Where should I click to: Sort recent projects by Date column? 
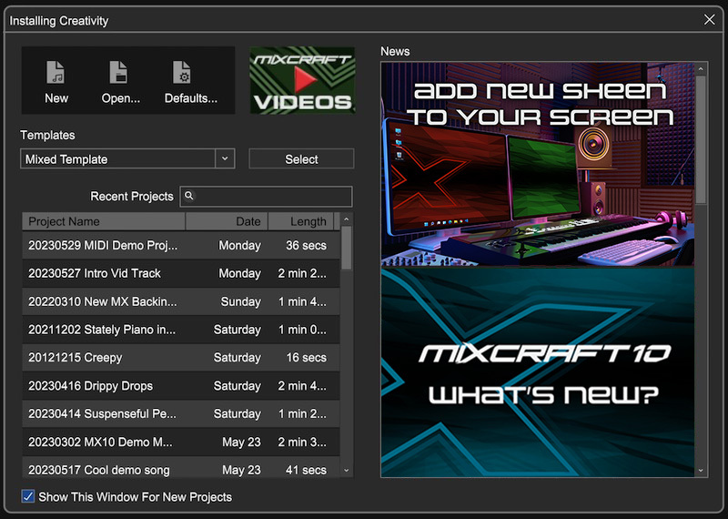(x=248, y=221)
